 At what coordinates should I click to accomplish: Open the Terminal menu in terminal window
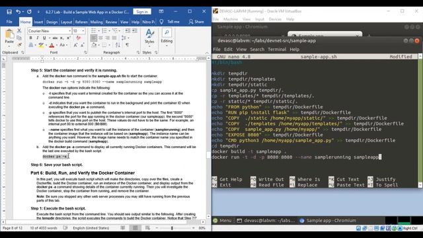(x=277, y=50)
